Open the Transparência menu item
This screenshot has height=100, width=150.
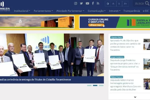(x=132, y=11)
